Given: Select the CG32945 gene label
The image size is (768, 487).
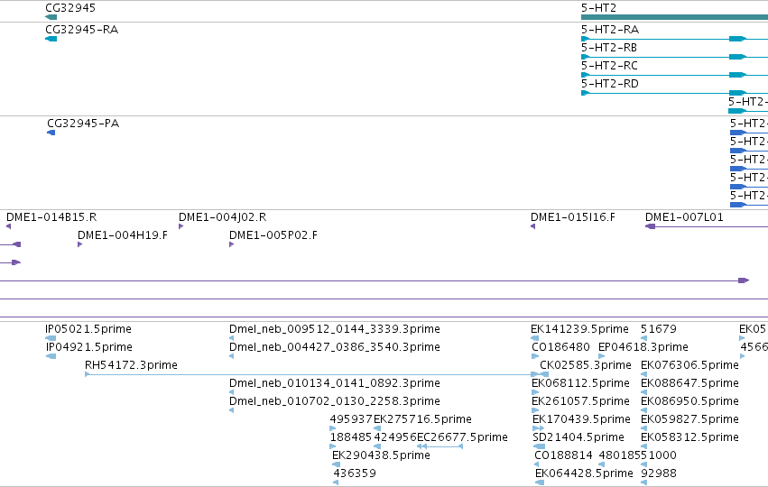Looking at the screenshot, I should (x=70, y=8).
